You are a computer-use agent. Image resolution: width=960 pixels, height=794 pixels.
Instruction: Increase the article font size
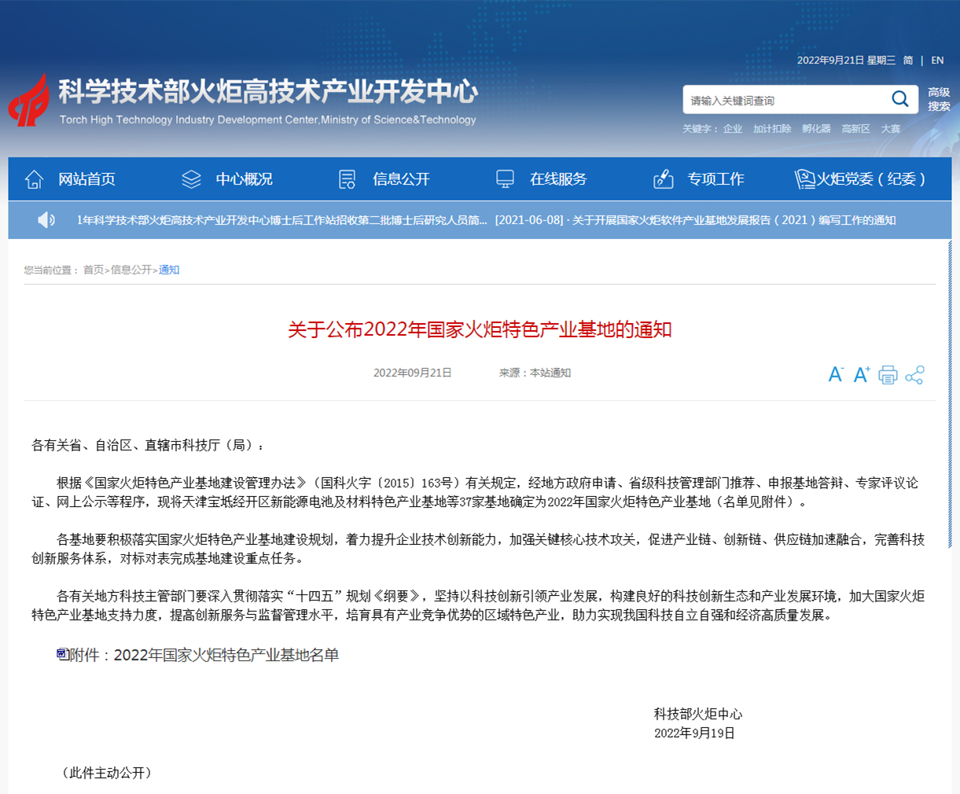coord(862,374)
